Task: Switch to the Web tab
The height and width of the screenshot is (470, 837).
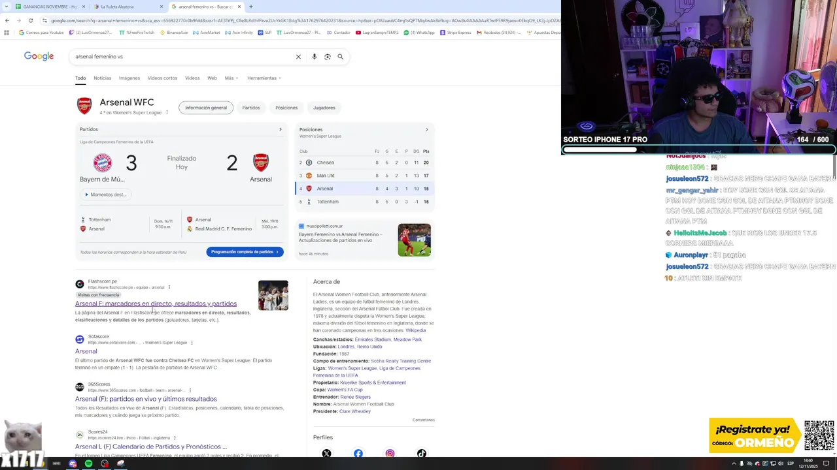Action: tap(212, 78)
